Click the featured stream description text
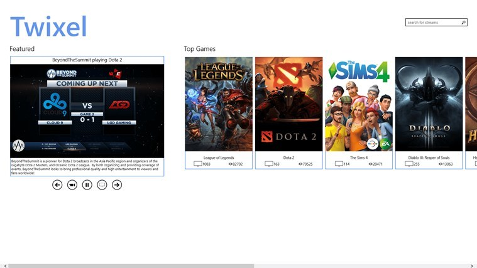 tap(85, 167)
